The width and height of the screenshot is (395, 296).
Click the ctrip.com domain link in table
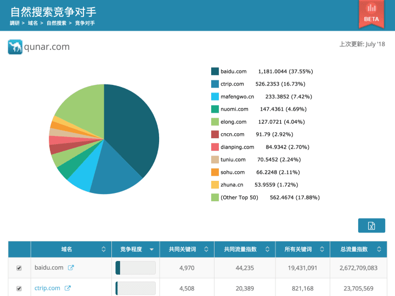[47, 288]
